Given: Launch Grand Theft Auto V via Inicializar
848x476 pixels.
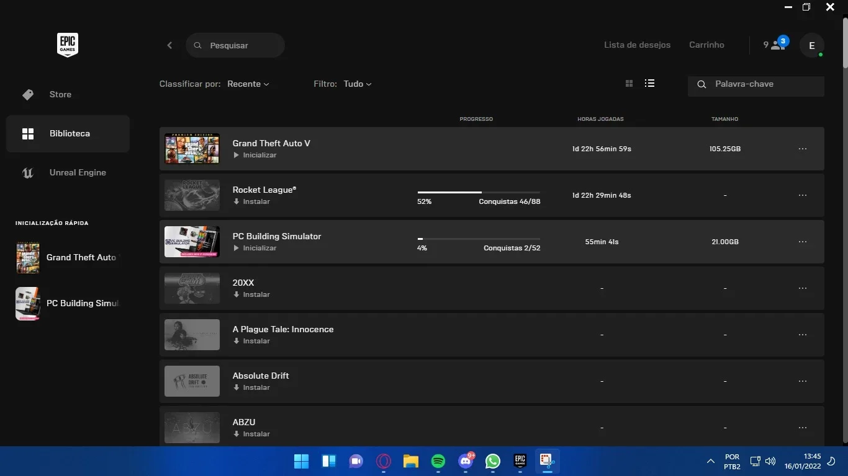Looking at the screenshot, I should click(x=255, y=155).
